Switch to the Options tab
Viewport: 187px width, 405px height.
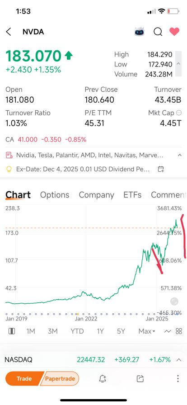(55, 195)
